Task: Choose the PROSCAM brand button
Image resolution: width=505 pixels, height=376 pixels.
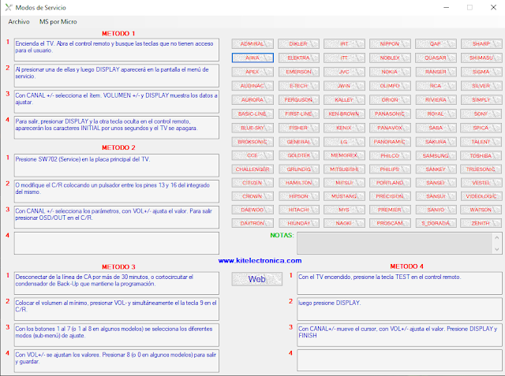Action: pyautogui.click(x=390, y=223)
